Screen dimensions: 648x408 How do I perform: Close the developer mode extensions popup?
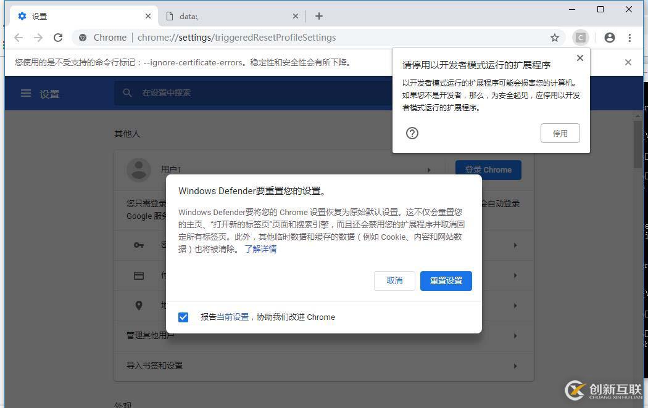tap(580, 58)
